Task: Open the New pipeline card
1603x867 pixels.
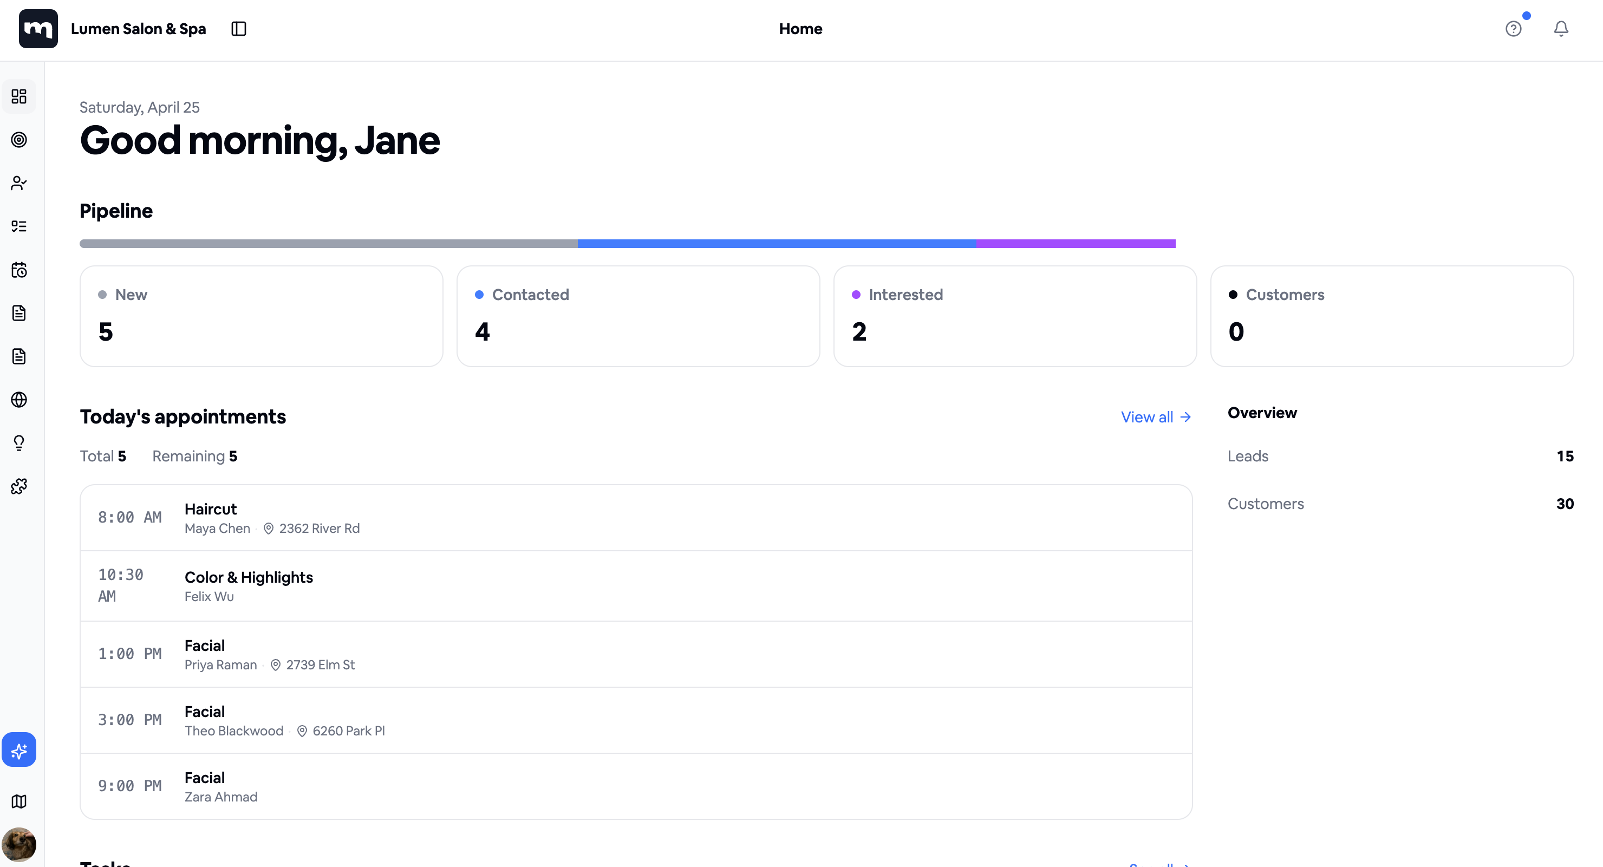Action: click(262, 316)
